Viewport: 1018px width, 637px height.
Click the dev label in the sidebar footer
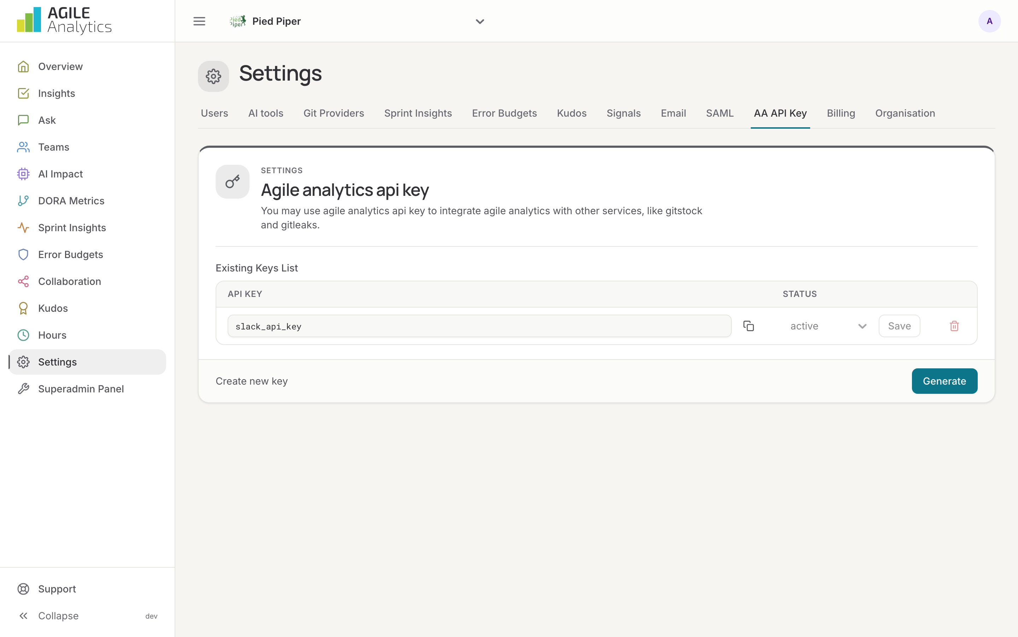151,616
